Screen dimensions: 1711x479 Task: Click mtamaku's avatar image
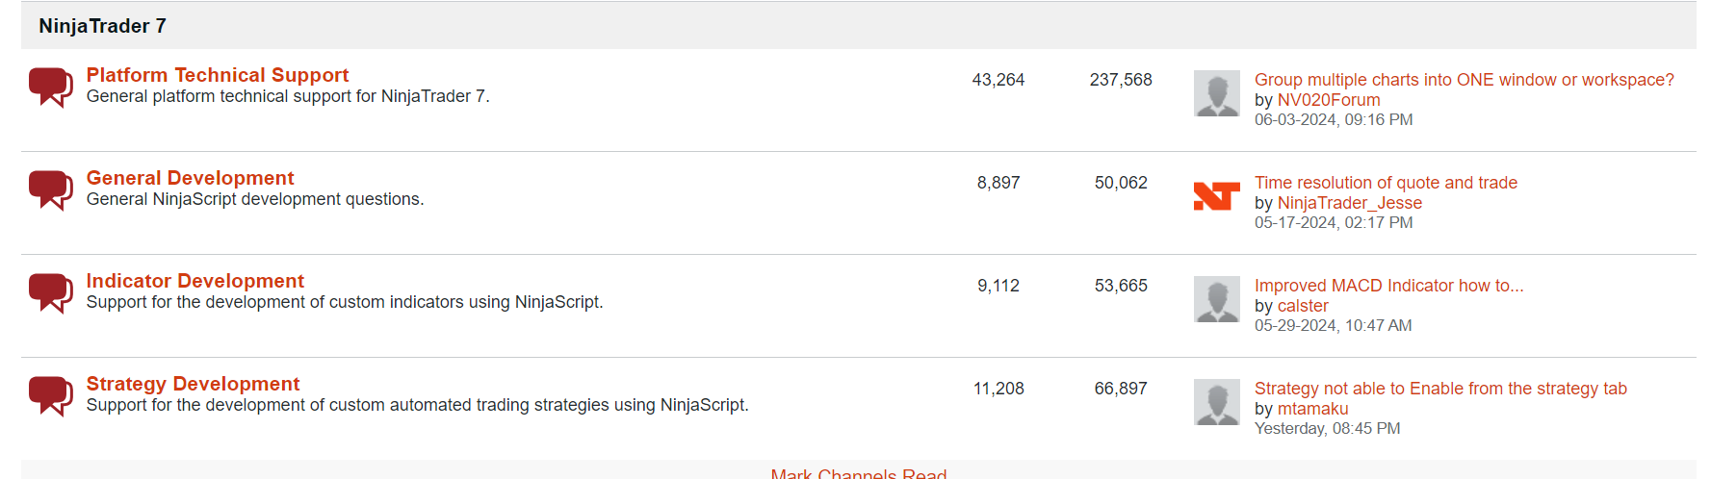1216,402
